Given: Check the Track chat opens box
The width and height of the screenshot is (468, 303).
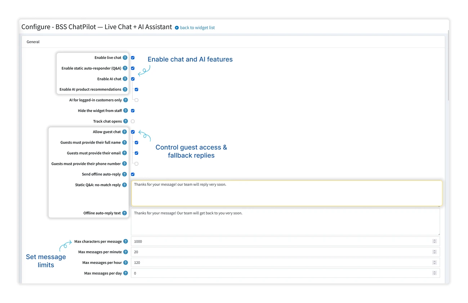Looking at the screenshot, I should (133, 121).
